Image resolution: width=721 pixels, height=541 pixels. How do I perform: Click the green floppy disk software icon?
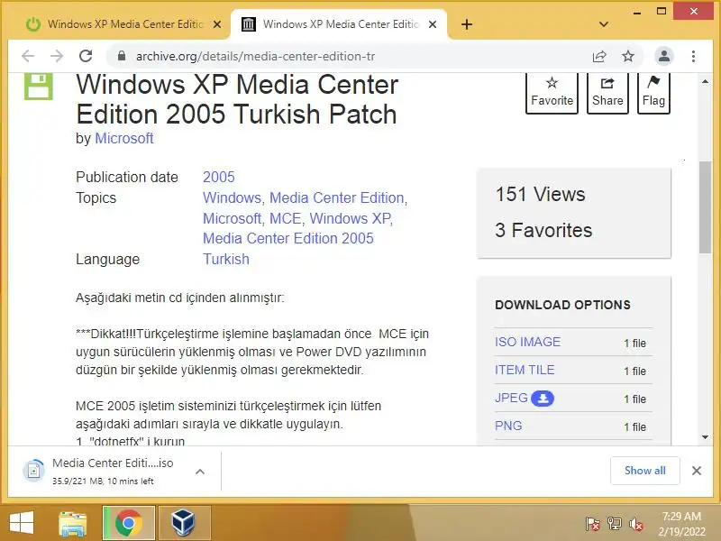point(39,86)
